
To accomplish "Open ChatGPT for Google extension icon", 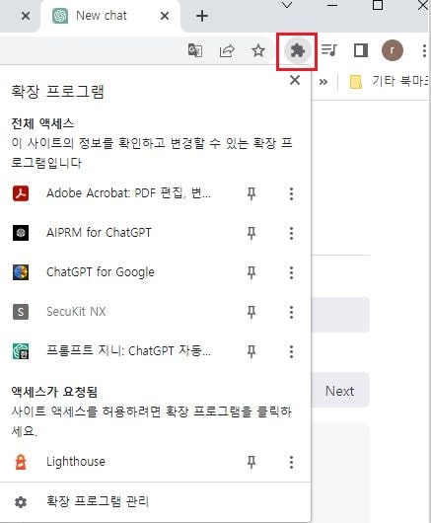I will 21,272.
